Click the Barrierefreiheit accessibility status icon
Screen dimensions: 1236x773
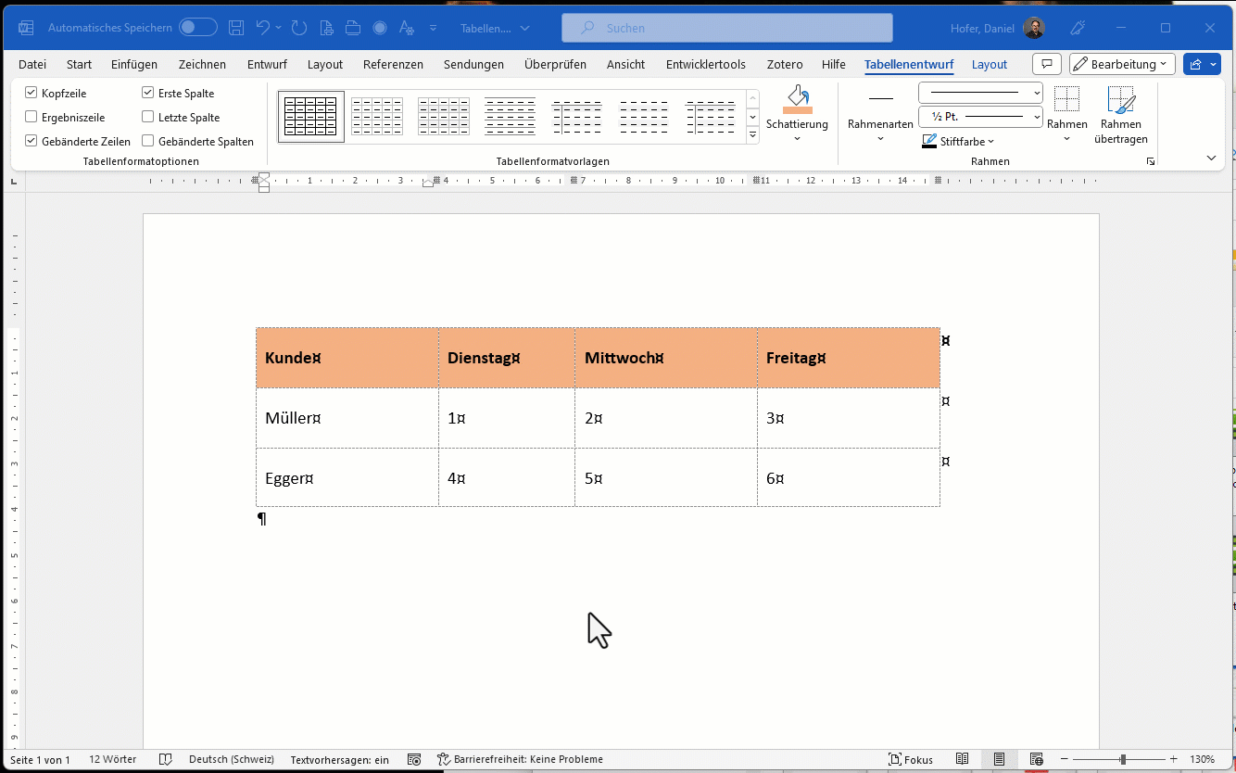coord(443,759)
